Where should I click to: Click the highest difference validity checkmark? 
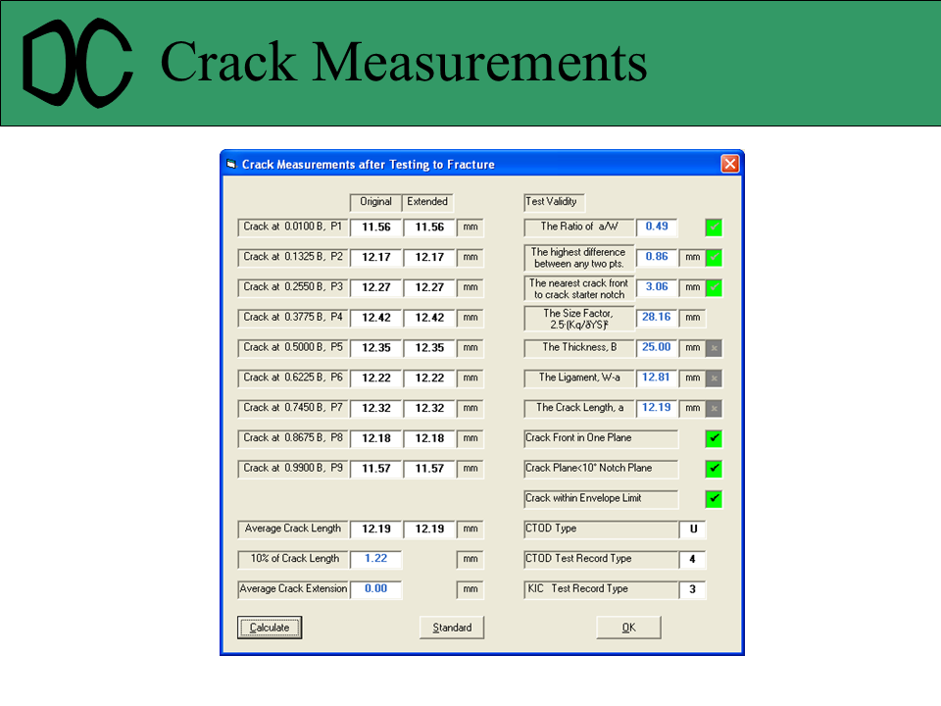[x=715, y=258]
